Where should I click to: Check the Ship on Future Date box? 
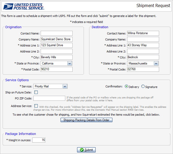point(36,92)
